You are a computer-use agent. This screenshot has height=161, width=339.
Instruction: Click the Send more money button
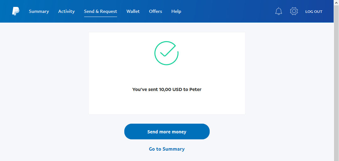tap(167, 131)
